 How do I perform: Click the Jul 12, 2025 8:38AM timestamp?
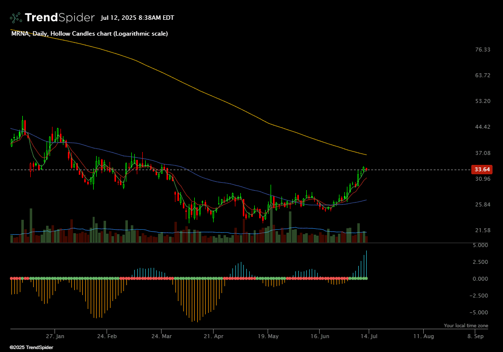click(x=137, y=18)
